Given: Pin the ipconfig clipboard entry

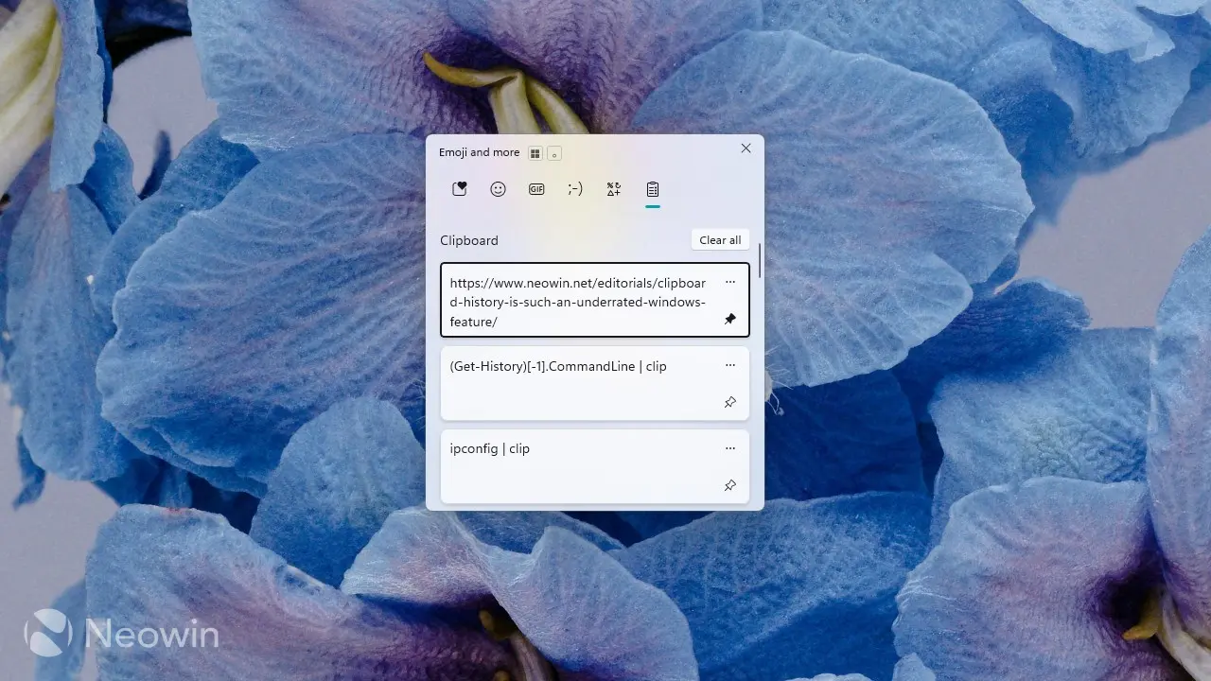Looking at the screenshot, I should 729,485.
